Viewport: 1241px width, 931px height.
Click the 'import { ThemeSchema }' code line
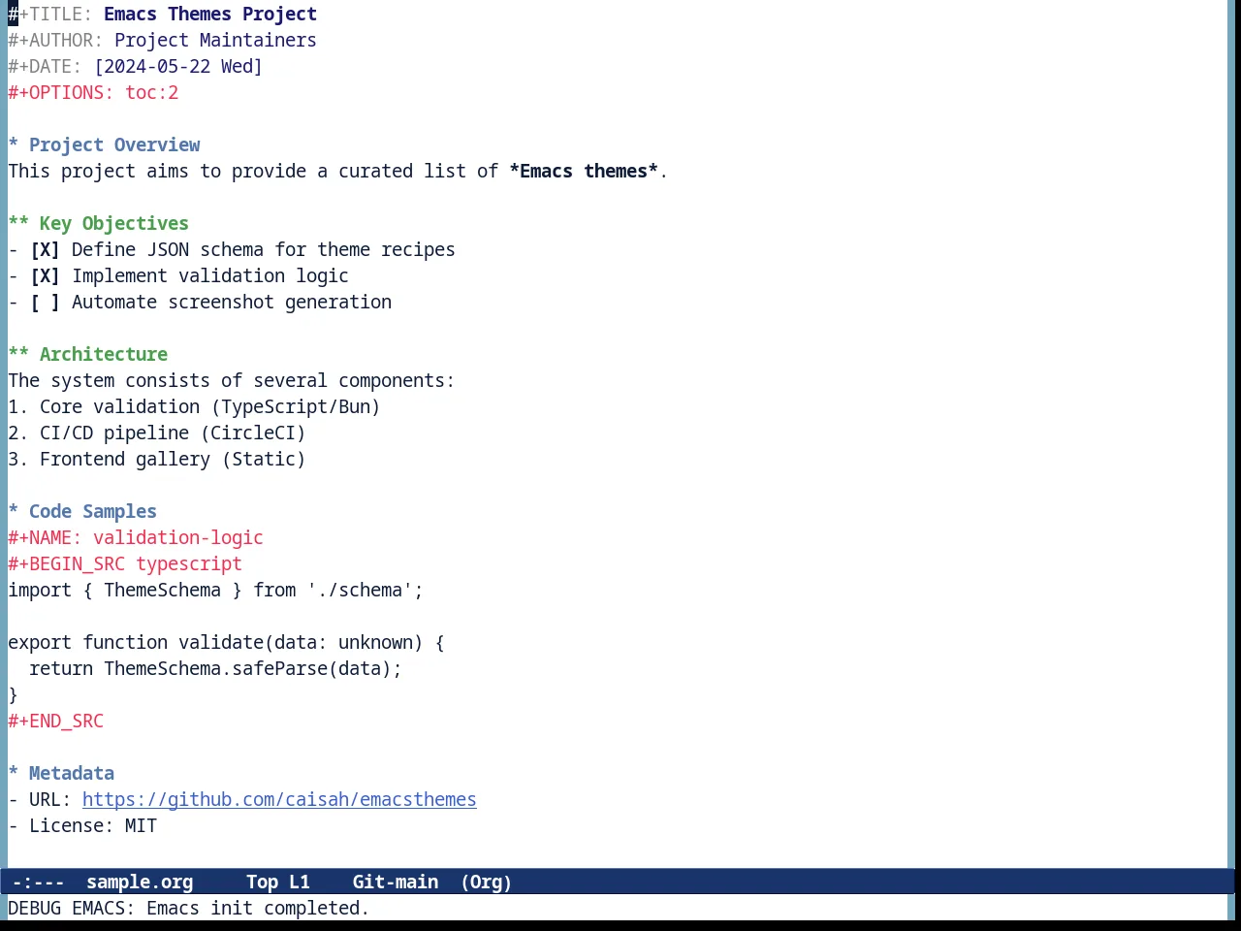pyautogui.click(x=215, y=590)
